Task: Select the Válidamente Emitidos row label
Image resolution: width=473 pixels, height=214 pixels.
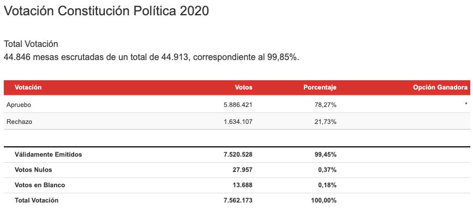Action: point(48,154)
